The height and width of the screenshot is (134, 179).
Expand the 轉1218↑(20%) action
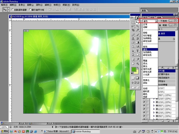coord(154,99)
